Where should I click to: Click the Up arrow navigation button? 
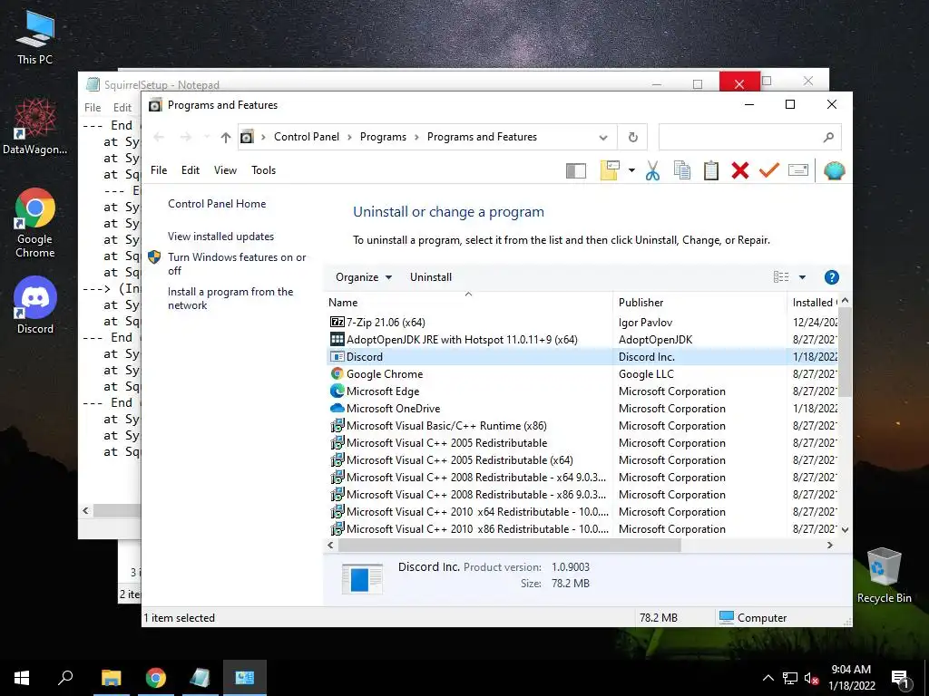point(226,138)
